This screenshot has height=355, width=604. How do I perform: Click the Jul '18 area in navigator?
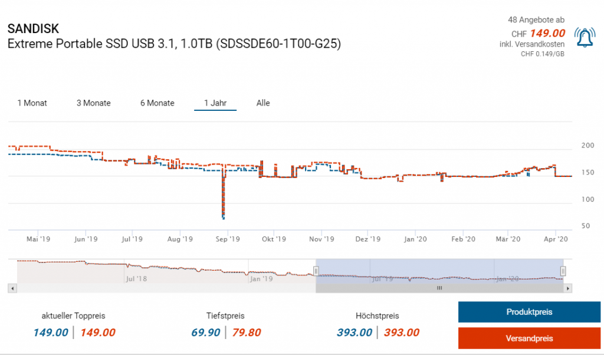coord(136,278)
